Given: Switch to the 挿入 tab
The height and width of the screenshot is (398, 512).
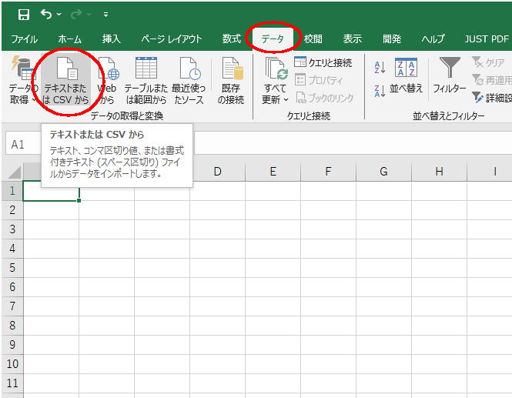Looking at the screenshot, I should [x=112, y=39].
